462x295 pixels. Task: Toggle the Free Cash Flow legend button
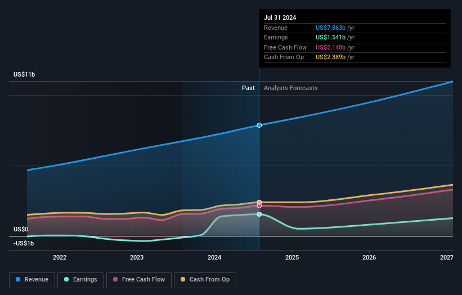(139, 280)
